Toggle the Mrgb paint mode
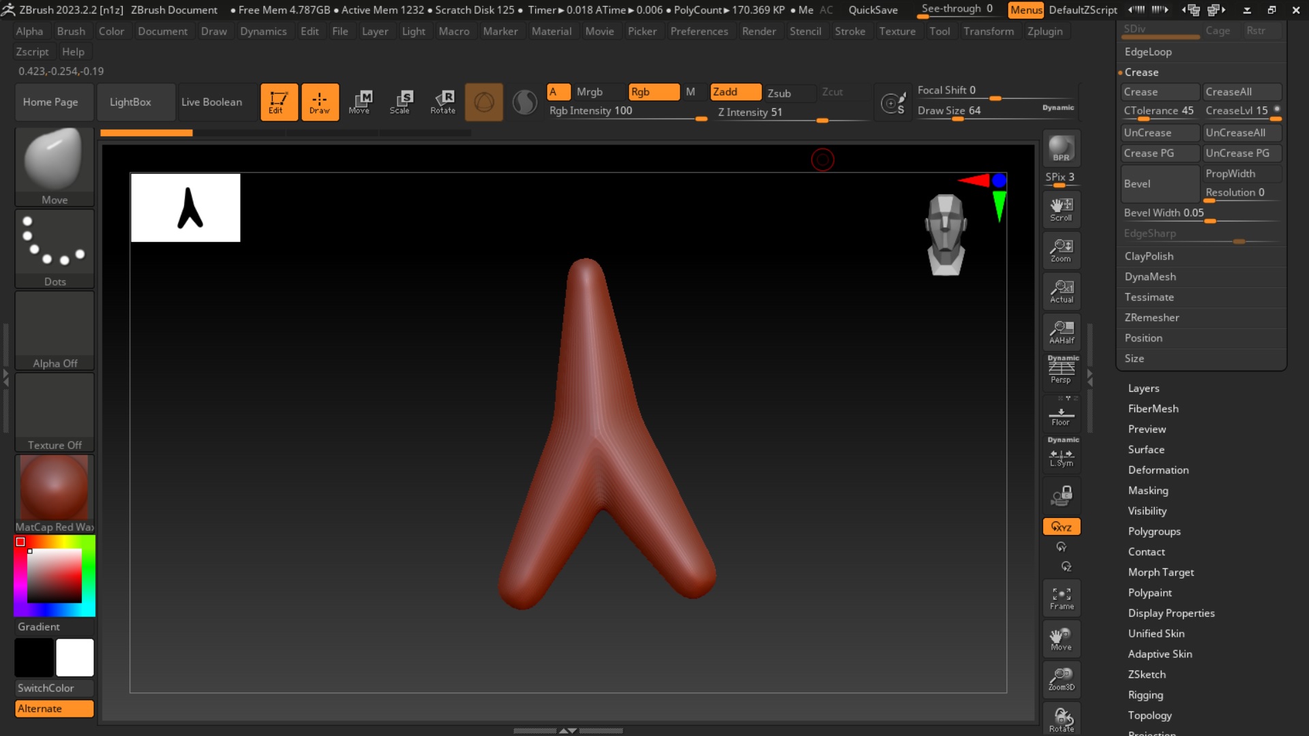The width and height of the screenshot is (1309, 736). pyautogui.click(x=589, y=92)
